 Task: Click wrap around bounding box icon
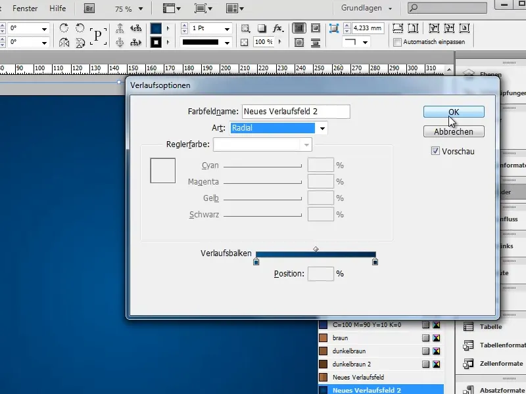(316, 28)
